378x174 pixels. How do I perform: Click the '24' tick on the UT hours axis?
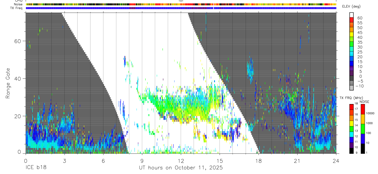336,160
